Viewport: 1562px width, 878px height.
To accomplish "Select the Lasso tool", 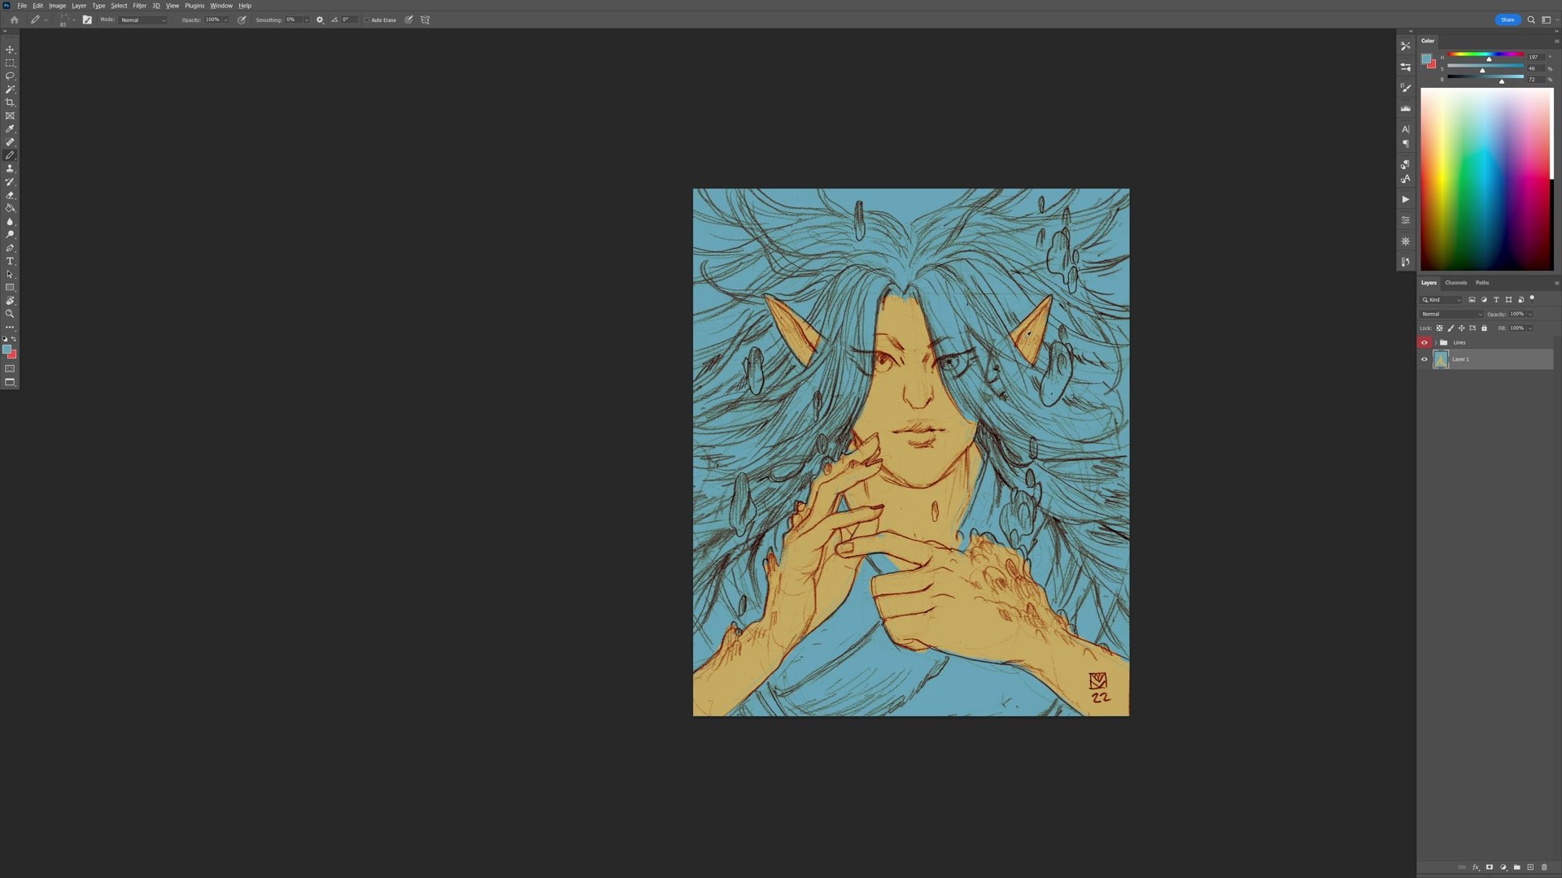I will 10,76.
